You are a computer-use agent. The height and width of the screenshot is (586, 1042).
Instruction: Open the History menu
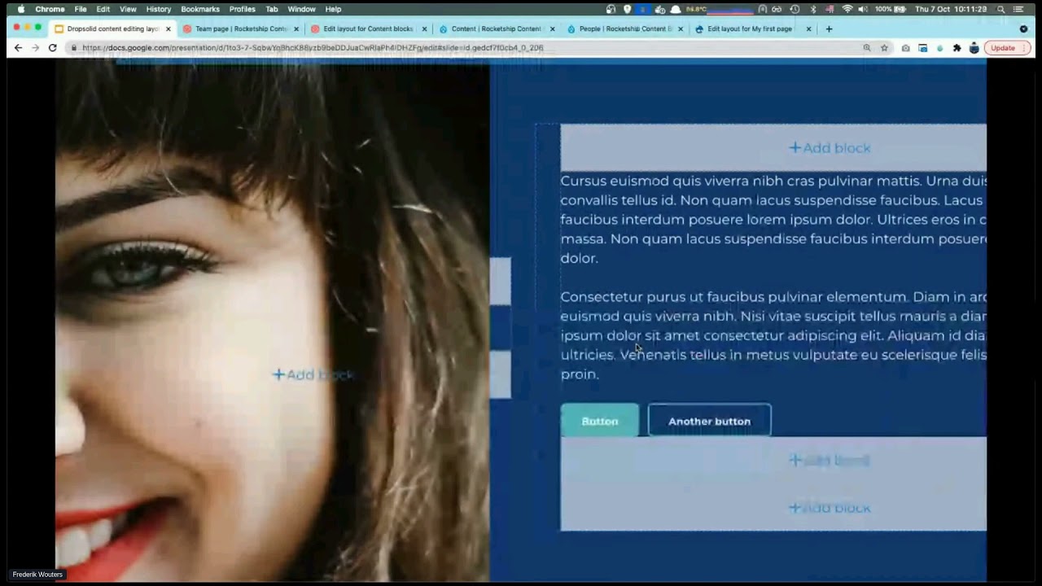(159, 9)
